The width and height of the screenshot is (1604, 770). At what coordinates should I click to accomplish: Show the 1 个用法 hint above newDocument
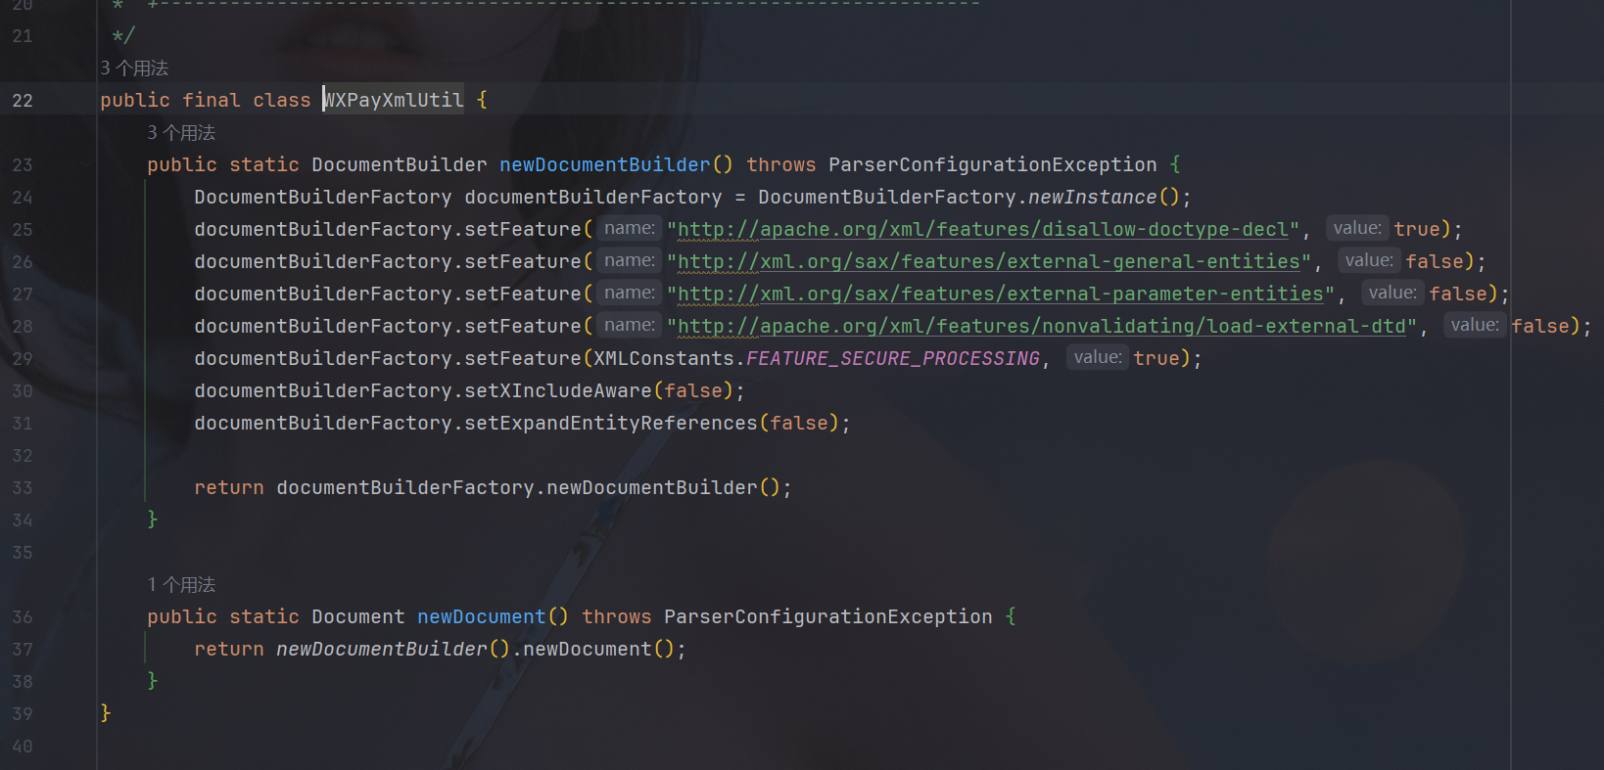(181, 585)
